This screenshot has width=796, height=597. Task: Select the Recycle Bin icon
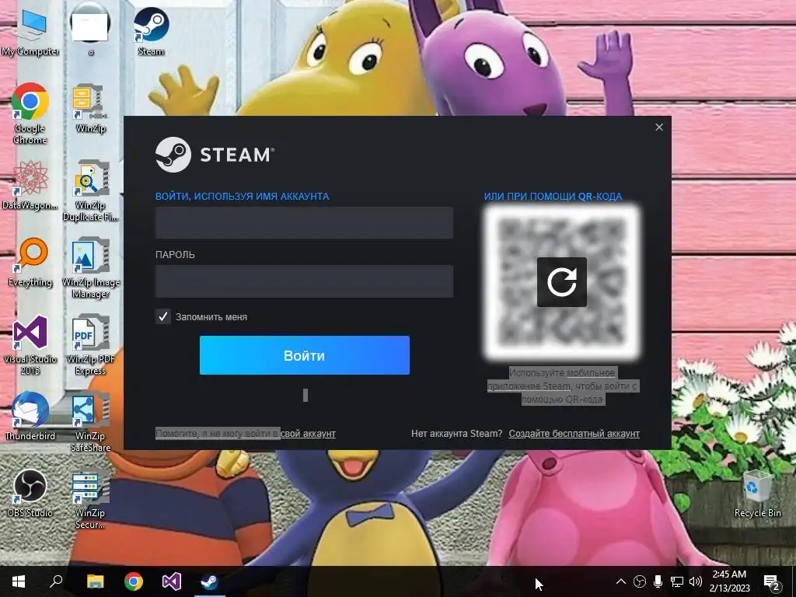757,494
